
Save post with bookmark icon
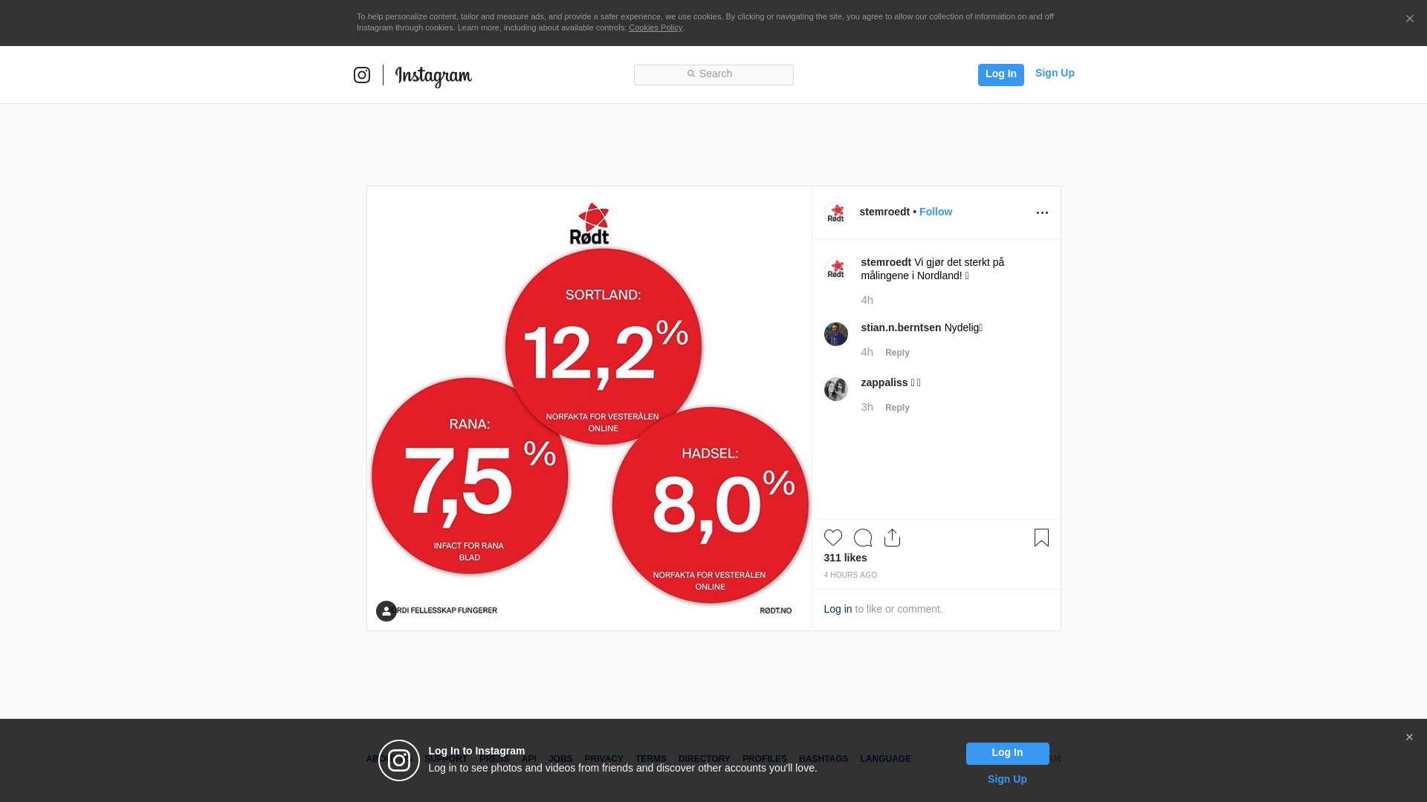click(x=1041, y=538)
